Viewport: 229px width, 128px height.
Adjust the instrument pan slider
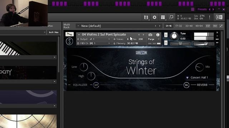(x=180, y=44)
